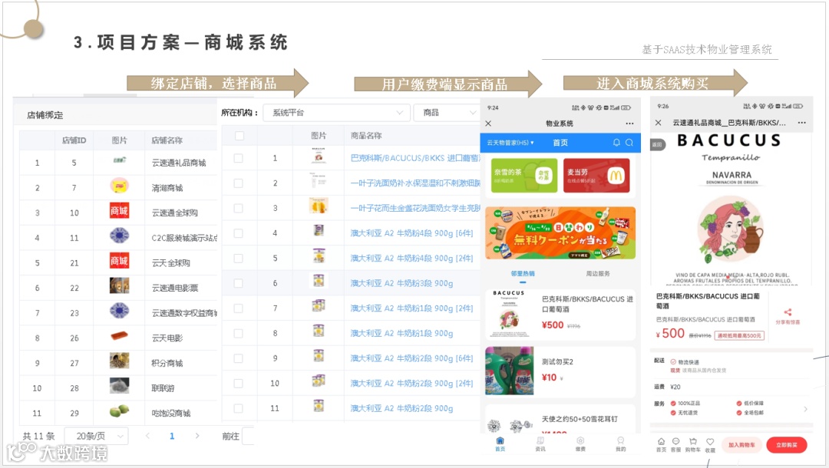Click the 云速通礼品商城 store name cell
Screen dimensions: 829x468
179,163
